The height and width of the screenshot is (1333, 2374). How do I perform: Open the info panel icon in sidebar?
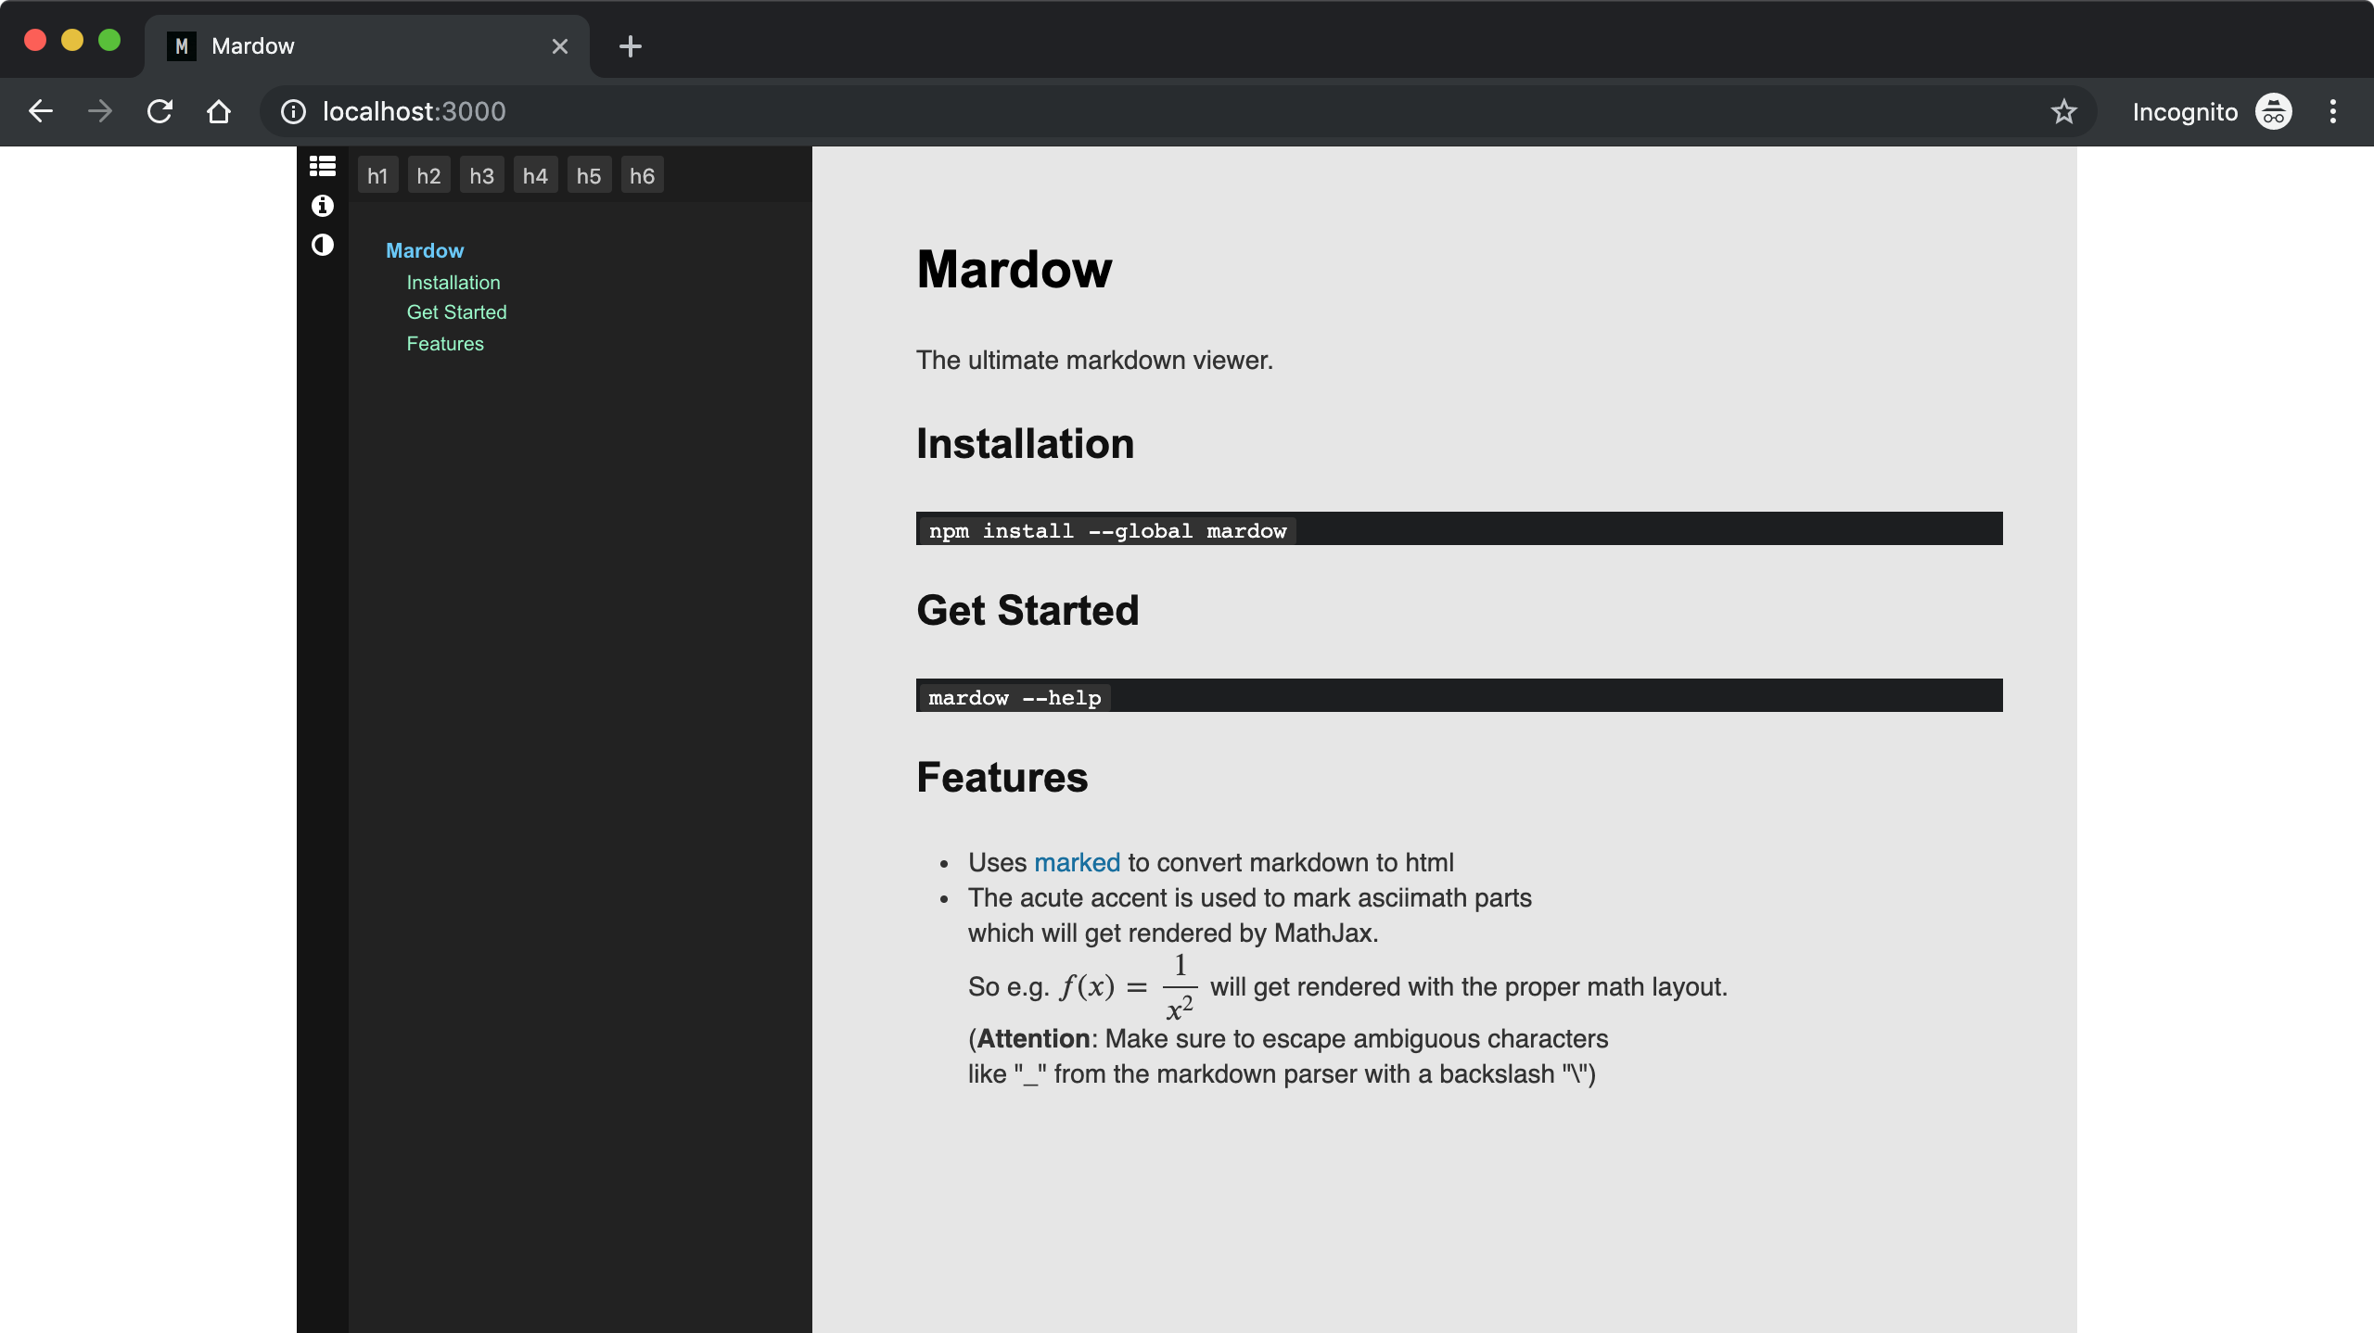322,206
